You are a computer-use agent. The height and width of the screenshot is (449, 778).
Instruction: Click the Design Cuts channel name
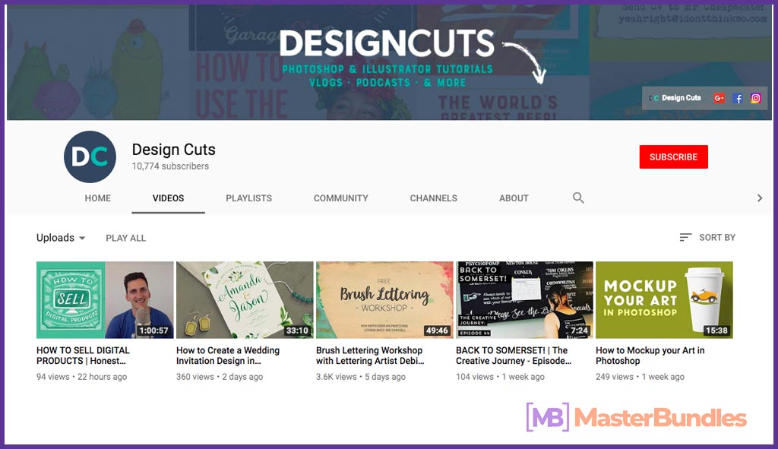pos(174,150)
